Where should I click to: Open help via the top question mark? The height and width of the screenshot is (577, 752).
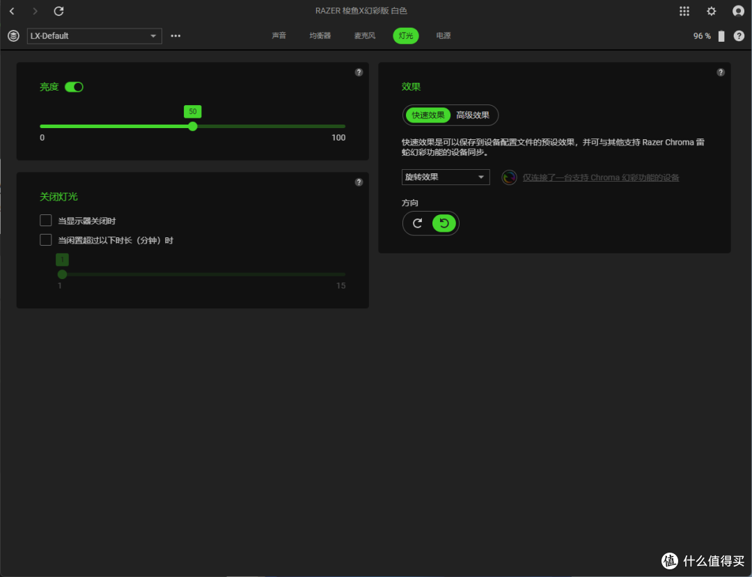click(739, 36)
